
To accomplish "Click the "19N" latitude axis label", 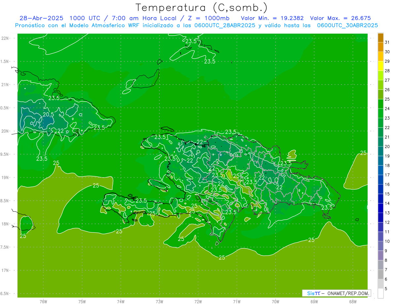I will pyautogui.click(x=6, y=178).
